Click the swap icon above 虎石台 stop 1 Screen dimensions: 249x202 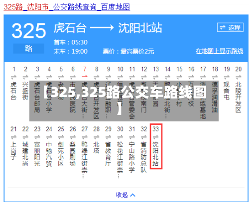coord(13,77)
